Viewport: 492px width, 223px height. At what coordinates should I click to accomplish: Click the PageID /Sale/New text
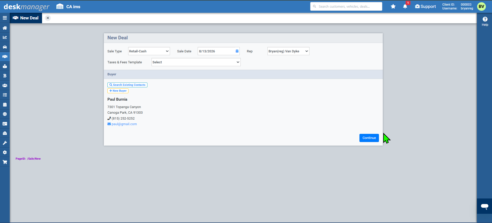28,159
